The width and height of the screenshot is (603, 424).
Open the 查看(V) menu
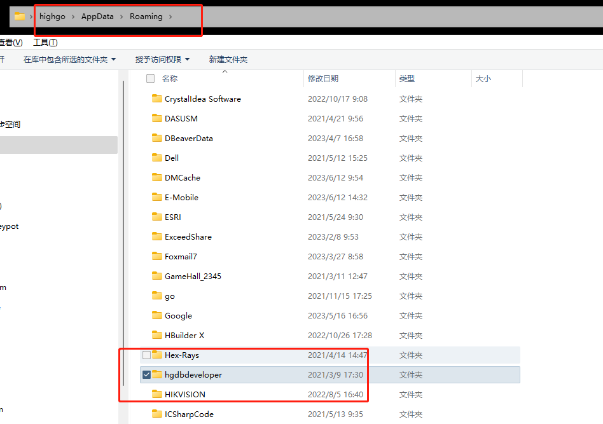coord(11,43)
